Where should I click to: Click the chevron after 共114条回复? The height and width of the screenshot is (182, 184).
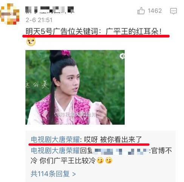[x=74, y=174]
